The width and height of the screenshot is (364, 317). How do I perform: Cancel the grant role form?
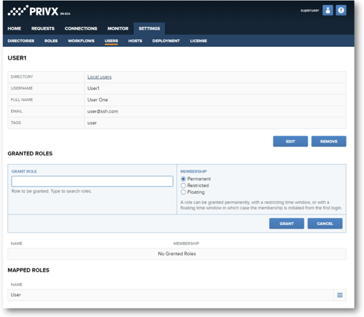[325, 223]
